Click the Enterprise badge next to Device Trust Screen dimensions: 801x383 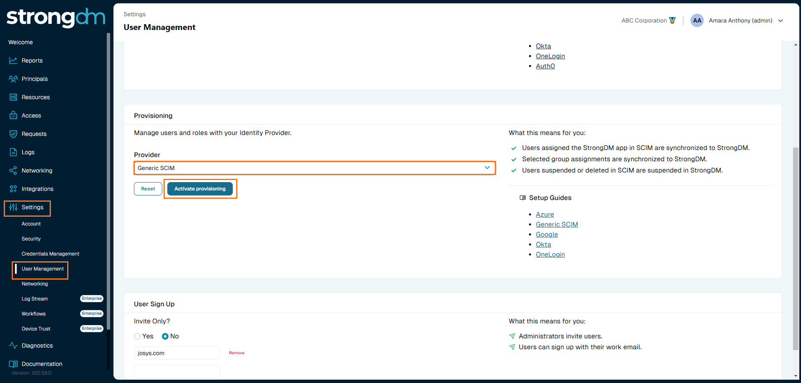(92, 328)
